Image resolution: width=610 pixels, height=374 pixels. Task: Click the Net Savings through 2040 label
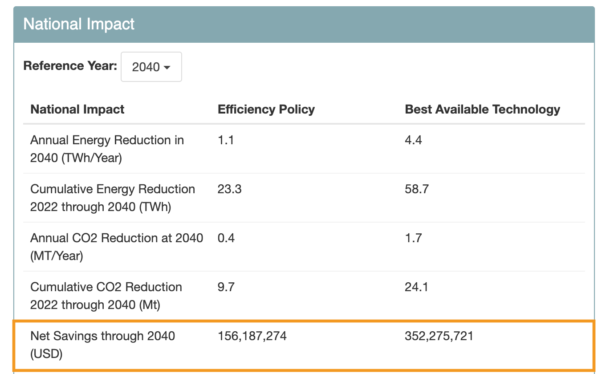click(102, 345)
